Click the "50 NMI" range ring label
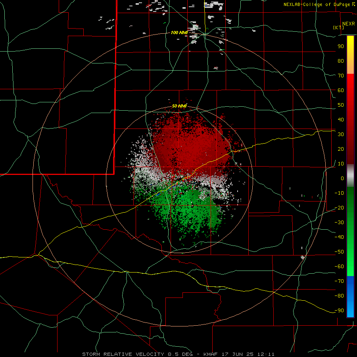The width and height of the screenshot is (357, 357). 179,106
